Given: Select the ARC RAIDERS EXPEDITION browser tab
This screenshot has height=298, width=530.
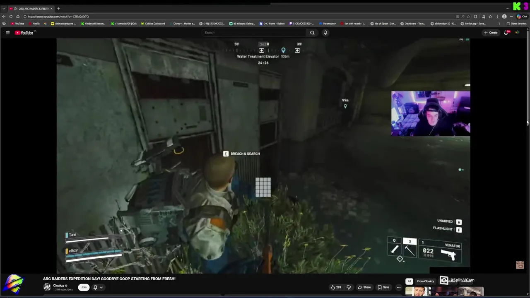Looking at the screenshot, I should pos(31,9).
